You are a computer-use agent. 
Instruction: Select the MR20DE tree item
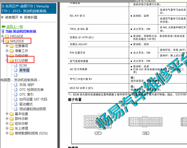pos(17,41)
